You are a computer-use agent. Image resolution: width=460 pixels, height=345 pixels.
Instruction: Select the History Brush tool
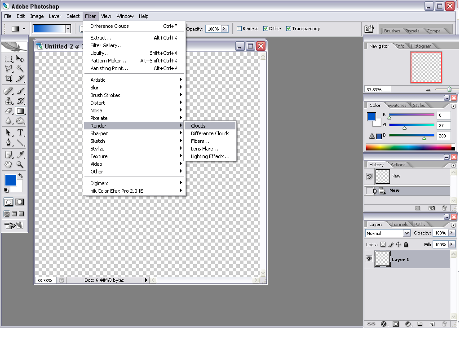pyautogui.click(x=20, y=101)
